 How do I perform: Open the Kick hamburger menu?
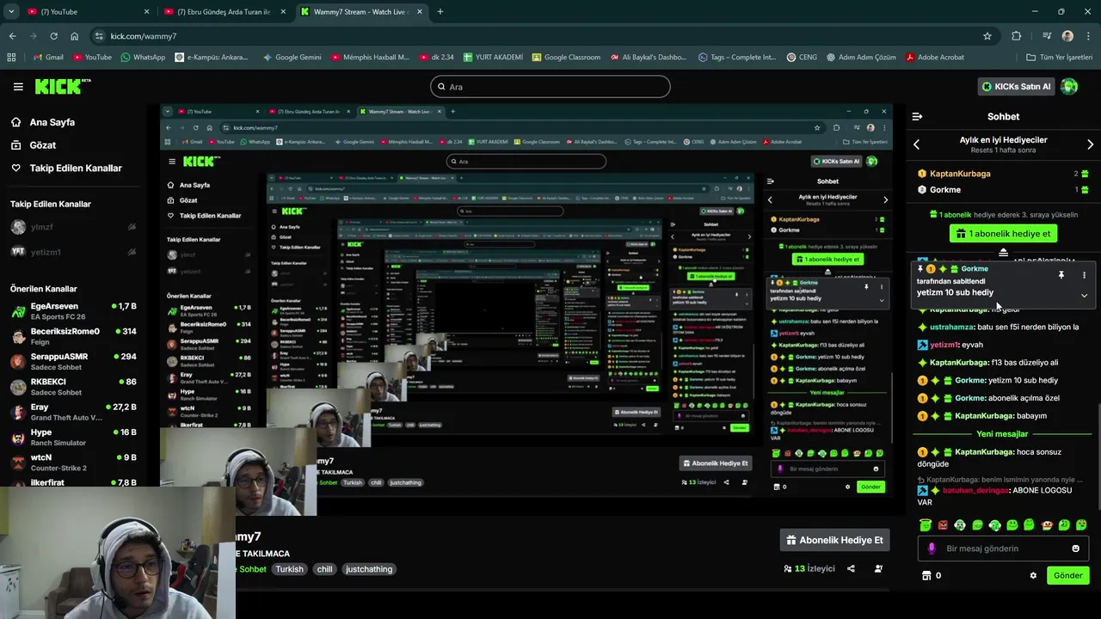point(18,87)
